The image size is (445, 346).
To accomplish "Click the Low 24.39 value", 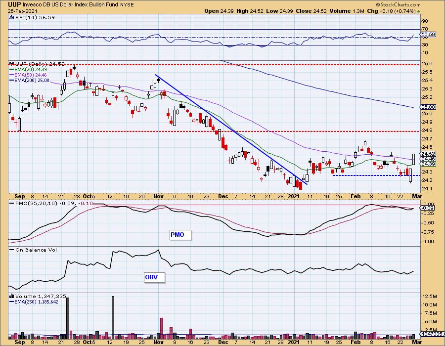I will (x=279, y=11).
